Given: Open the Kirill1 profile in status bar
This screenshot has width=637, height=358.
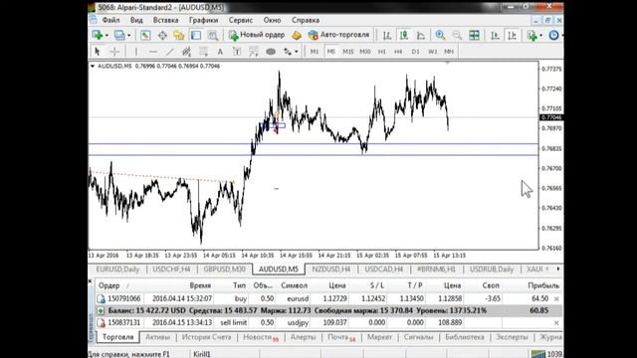Looking at the screenshot, I should 202,354.
